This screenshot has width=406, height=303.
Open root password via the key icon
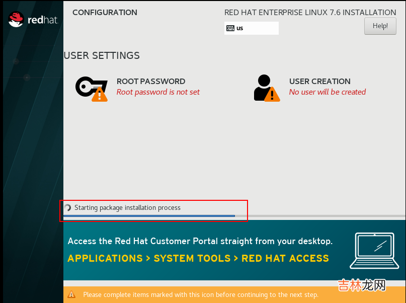[89, 86]
